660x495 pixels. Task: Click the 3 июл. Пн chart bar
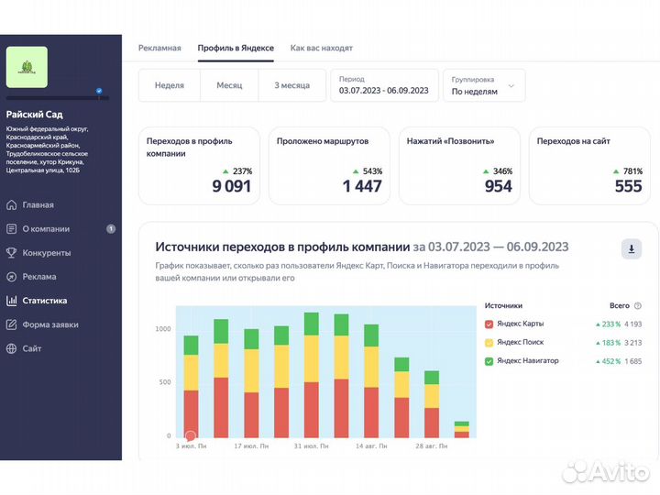[x=191, y=387]
